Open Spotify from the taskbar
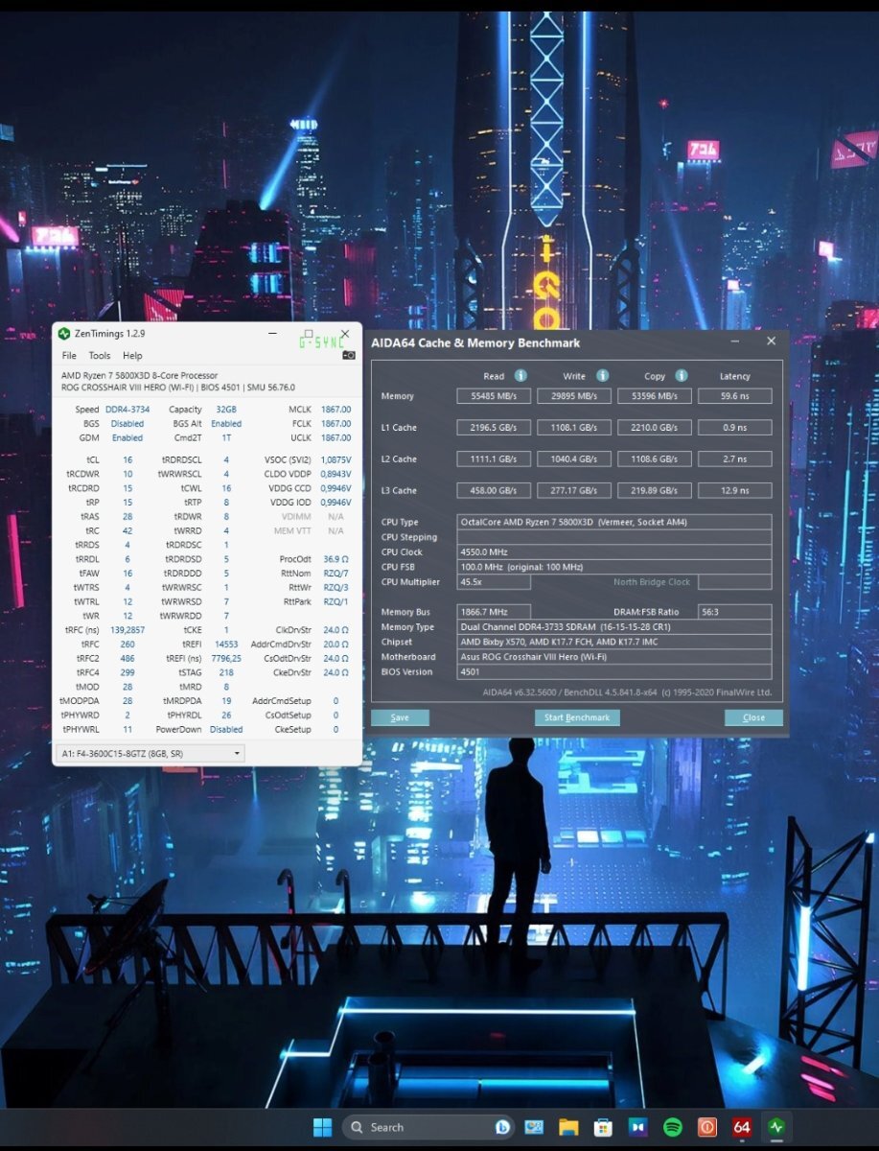 click(x=673, y=1127)
